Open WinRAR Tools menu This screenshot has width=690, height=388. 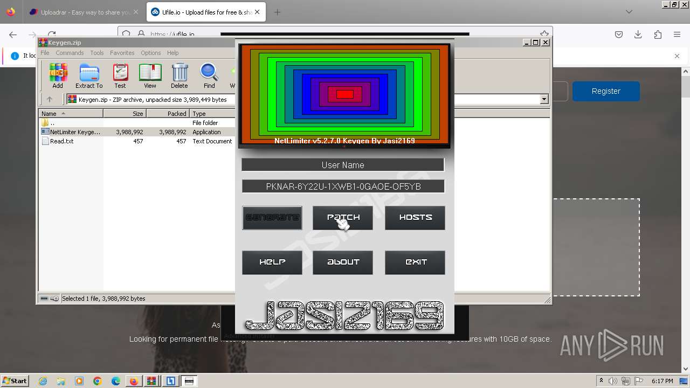pos(97,53)
